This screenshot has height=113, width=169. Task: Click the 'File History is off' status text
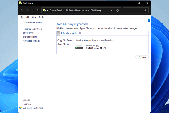pos(71,33)
